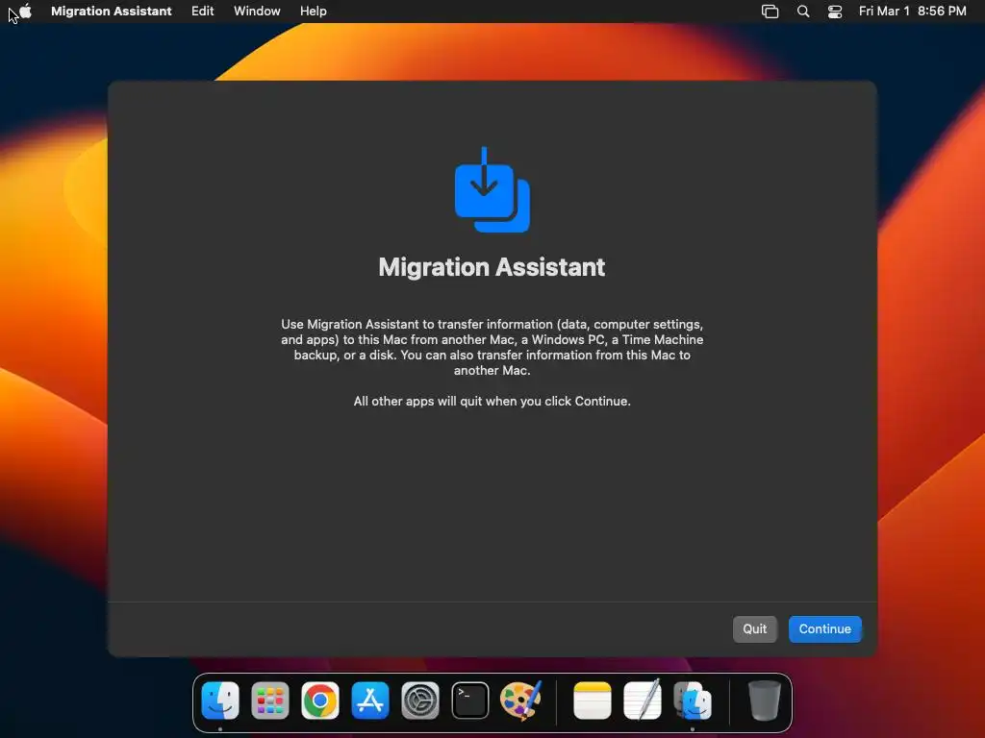Click the Migration Assistant download icon
985x738 pixels.
(492, 189)
